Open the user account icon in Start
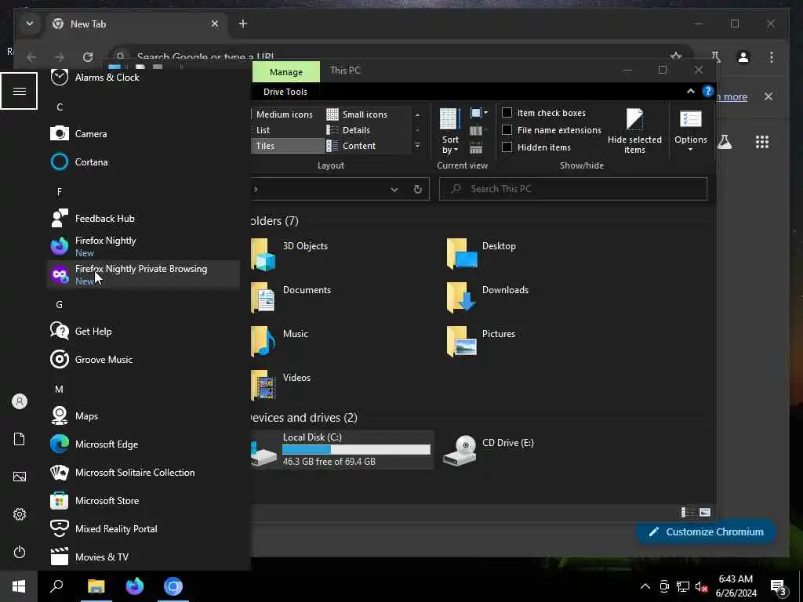This screenshot has height=602, width=803. coord(20,401)
